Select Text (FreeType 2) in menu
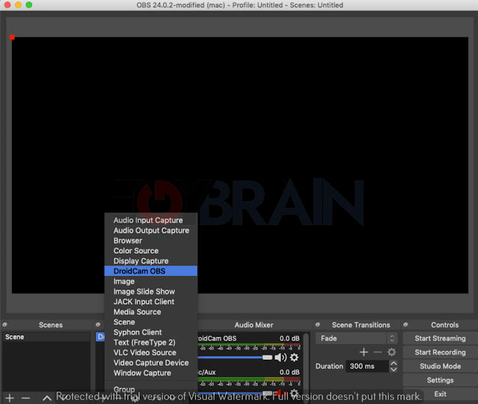 [151, 343]
